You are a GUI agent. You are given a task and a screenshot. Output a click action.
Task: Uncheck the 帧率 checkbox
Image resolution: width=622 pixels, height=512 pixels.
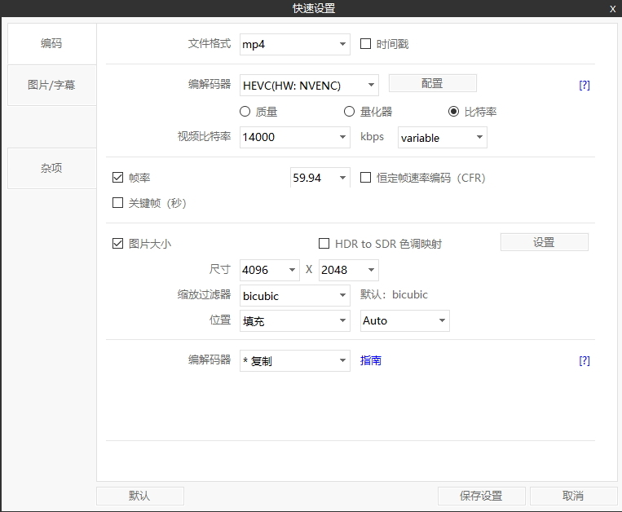pos(118,177)
